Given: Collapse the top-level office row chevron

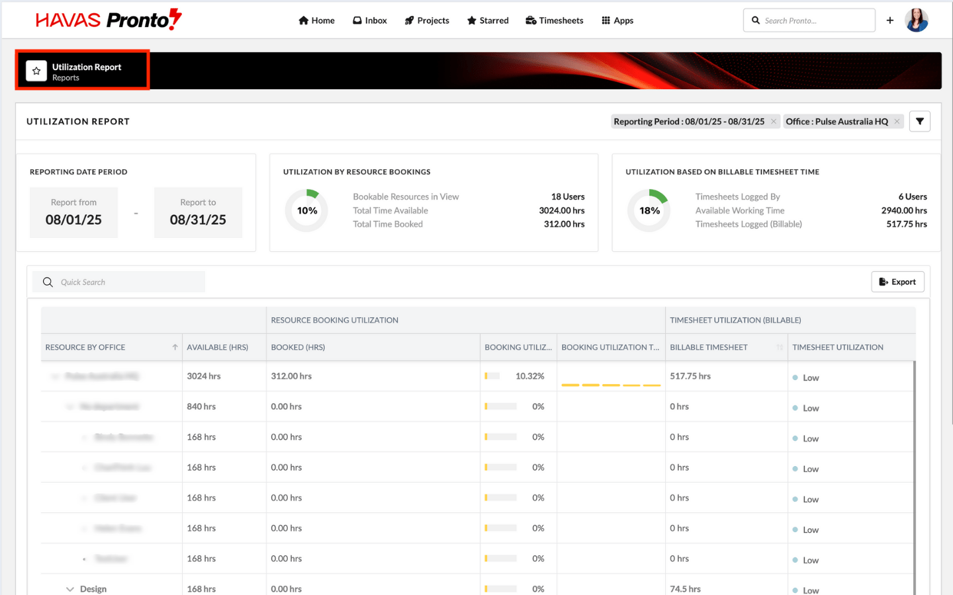Looking at the screenshot, I should pos(55,376).
